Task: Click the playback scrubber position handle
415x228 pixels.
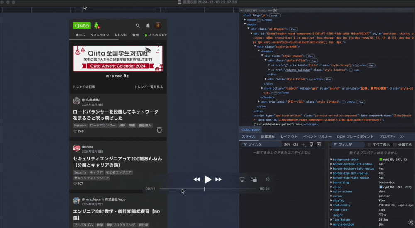Action: click(x=205, y=189)
